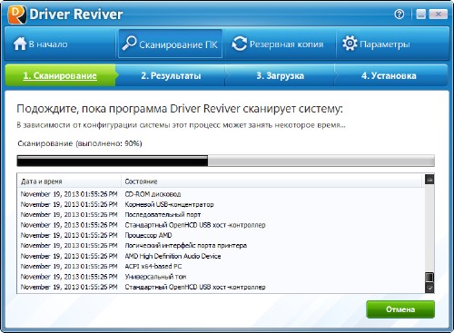
Task: Click the Сканирование (выполнено: 90%) status text
Action: (x=80, y=143)
